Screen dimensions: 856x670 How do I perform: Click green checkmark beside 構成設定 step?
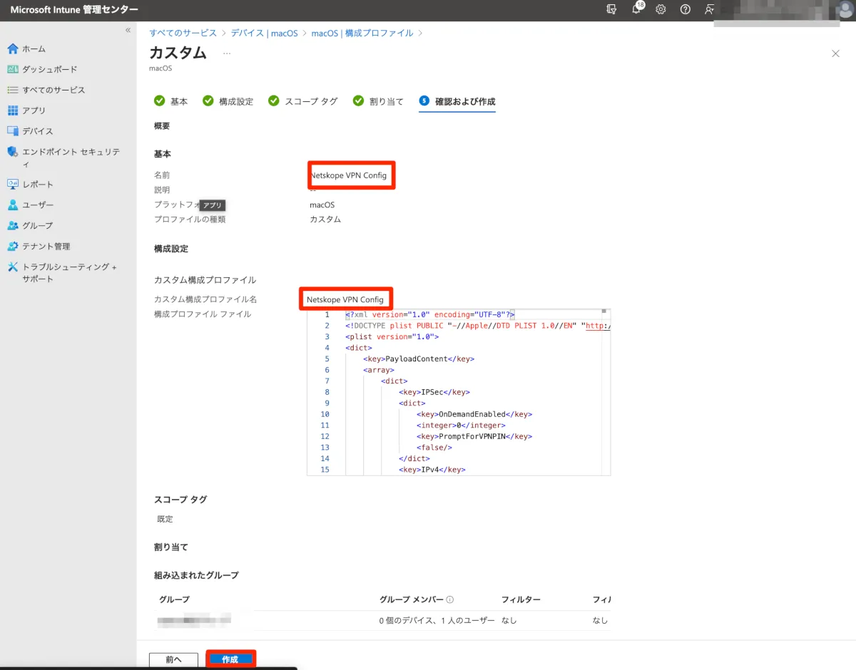[x=208, y=100]
